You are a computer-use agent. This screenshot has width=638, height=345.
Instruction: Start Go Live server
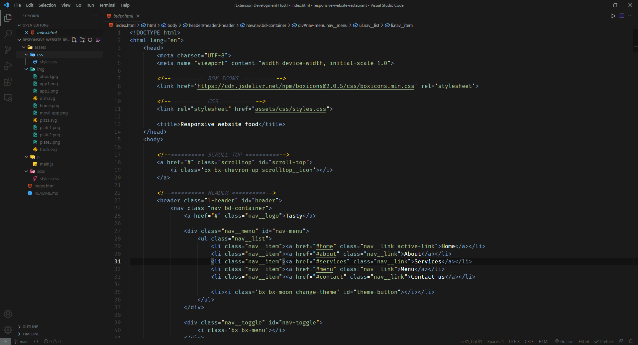click(564, 341)
